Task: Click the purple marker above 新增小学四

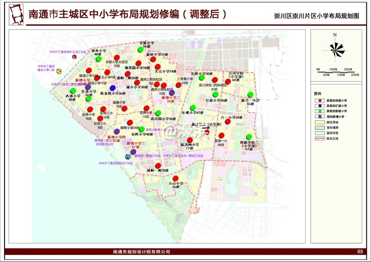Action: click(117, 132)
